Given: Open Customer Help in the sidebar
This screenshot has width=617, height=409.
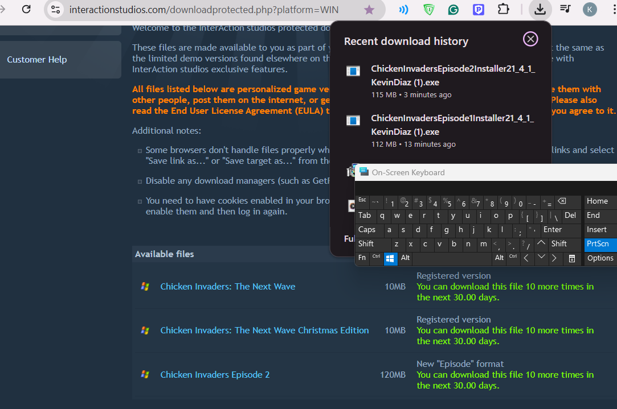Looking at the screenshot, I should tap(37, 60).
